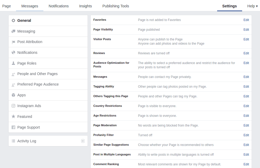Open Notifications via the globe icon
Image resolution: width=260 pixels, height=168 pixels.
point(13,52)
